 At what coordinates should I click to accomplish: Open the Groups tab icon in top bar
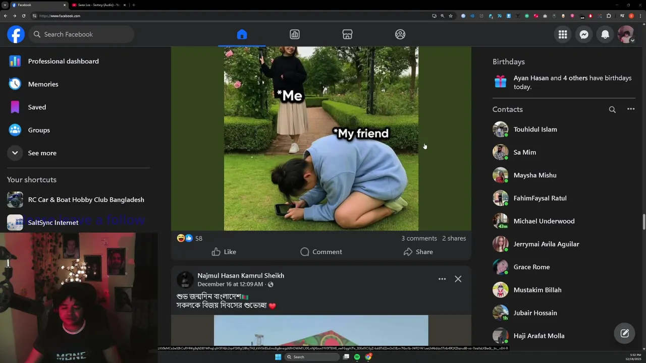400,34
